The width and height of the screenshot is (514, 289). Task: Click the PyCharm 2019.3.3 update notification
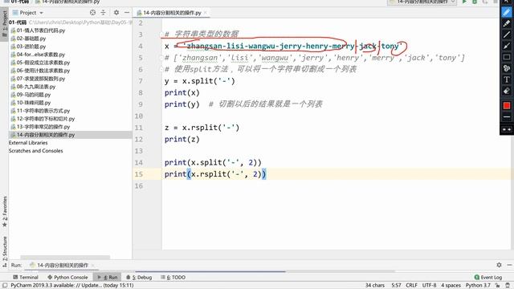point(72,286)
